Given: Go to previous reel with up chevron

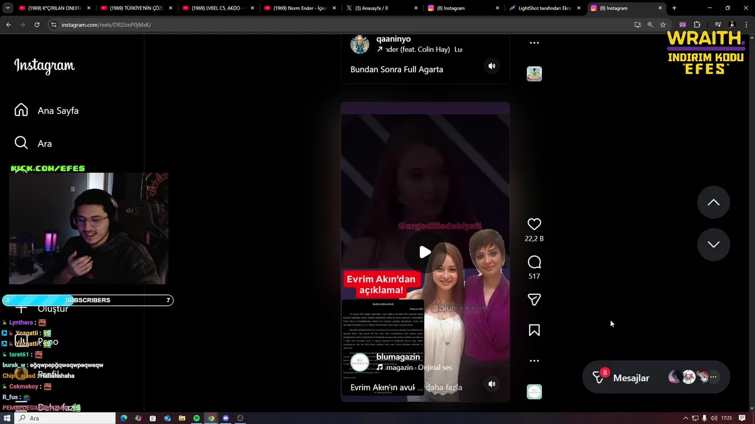Looking at the screenshot, I should pos(713,202).
